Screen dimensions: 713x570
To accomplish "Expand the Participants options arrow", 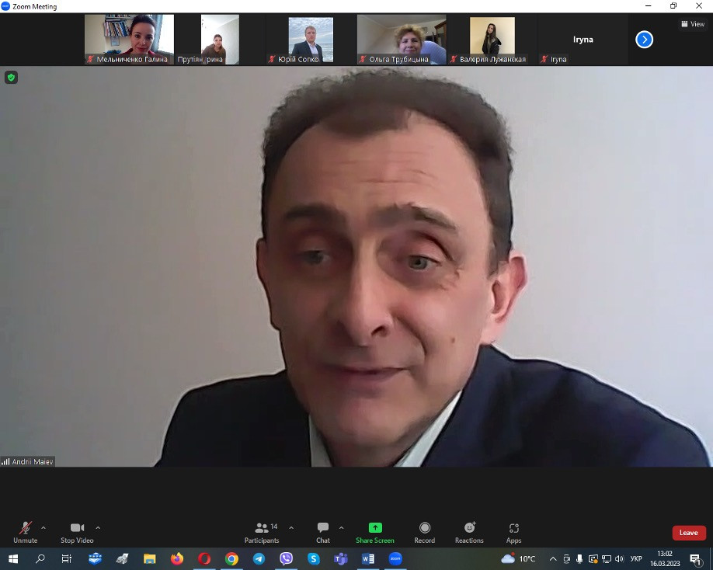I will point(291,528).
